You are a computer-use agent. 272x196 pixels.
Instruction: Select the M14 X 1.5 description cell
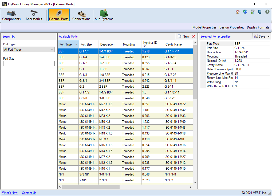(x=110, y=151)
